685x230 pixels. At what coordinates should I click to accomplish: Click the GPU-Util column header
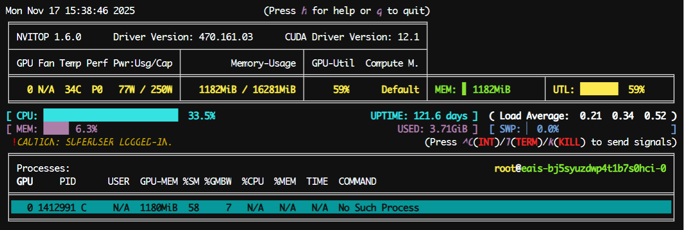333,63
